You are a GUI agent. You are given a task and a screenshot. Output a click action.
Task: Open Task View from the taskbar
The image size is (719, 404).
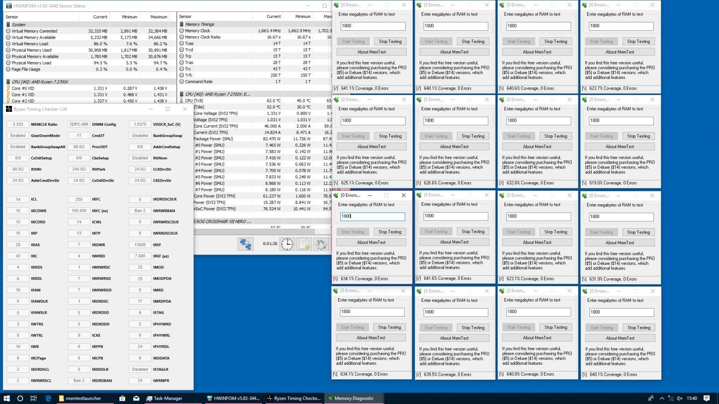[x=34, y=398]
